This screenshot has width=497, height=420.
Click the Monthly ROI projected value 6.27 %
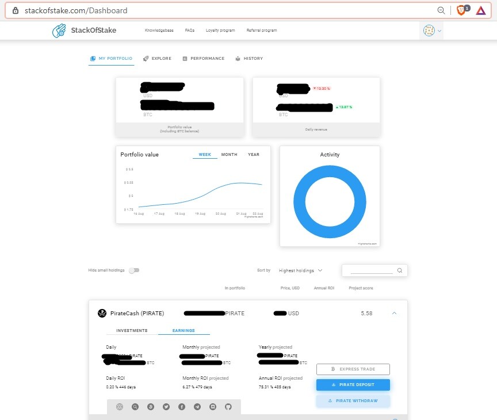click(x=188, y=387)
